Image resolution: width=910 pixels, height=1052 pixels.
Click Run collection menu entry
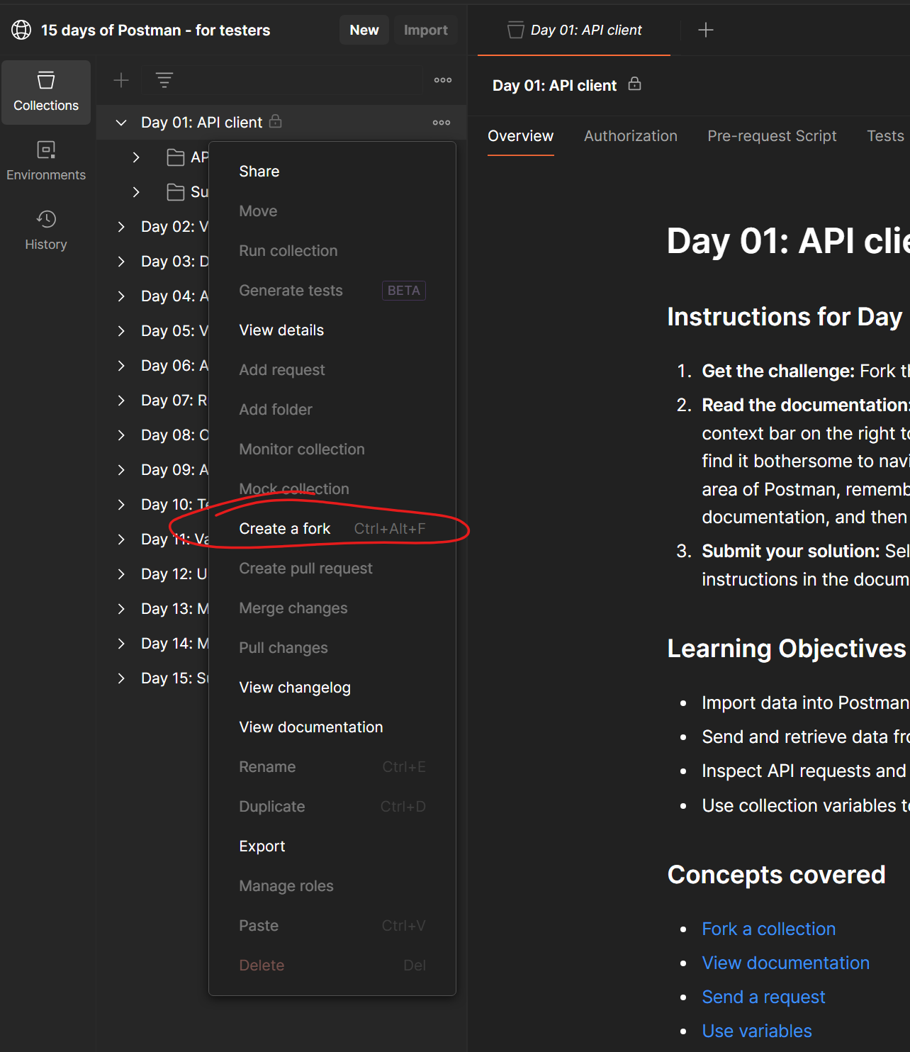coord(332,251)
